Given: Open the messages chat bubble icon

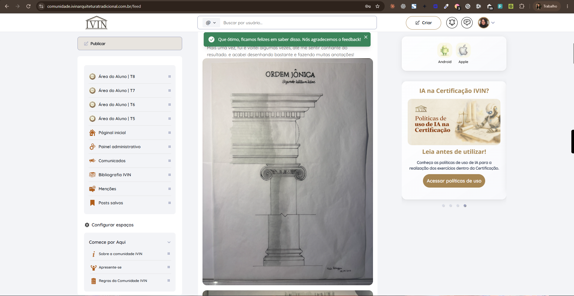Looking at the screenshot, I should 467,23.
